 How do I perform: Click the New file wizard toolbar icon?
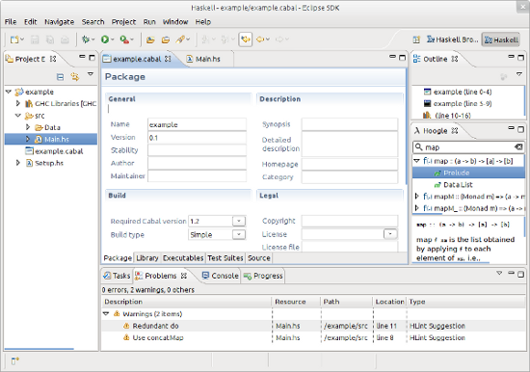pyautogui.click(x=14, y=40)
